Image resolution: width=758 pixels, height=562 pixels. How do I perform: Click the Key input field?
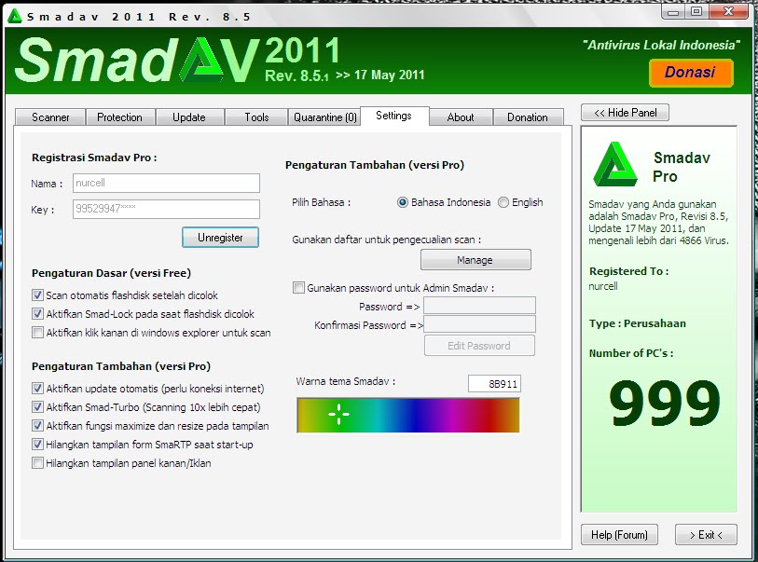pyautogui.click(x=166, y=210)
